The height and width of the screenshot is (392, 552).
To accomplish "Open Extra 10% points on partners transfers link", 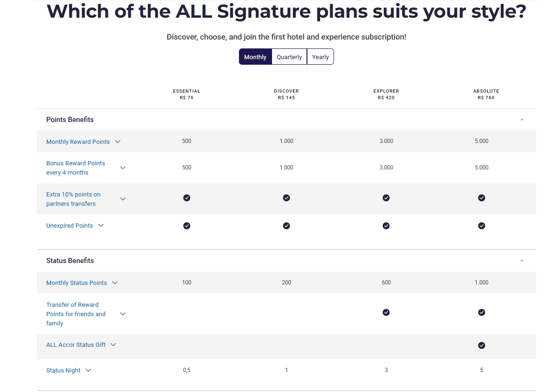I will [x=73, y=199].
